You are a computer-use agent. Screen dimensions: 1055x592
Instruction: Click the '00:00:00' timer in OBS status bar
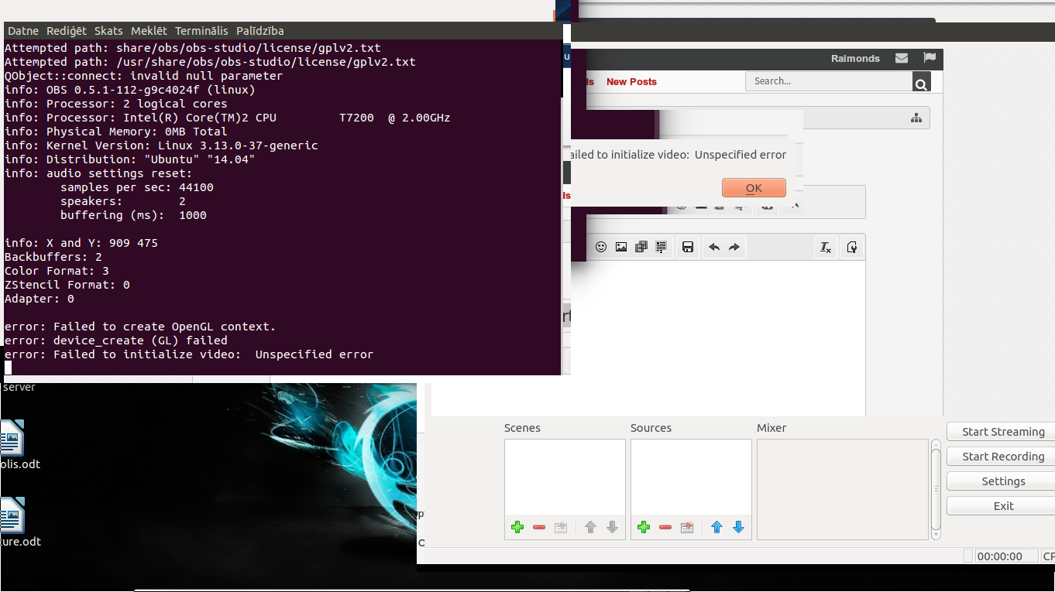1006,556
